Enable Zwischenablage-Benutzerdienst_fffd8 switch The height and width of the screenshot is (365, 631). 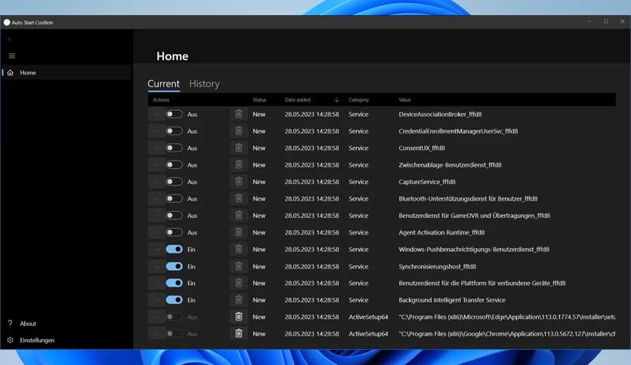(174, 165)
